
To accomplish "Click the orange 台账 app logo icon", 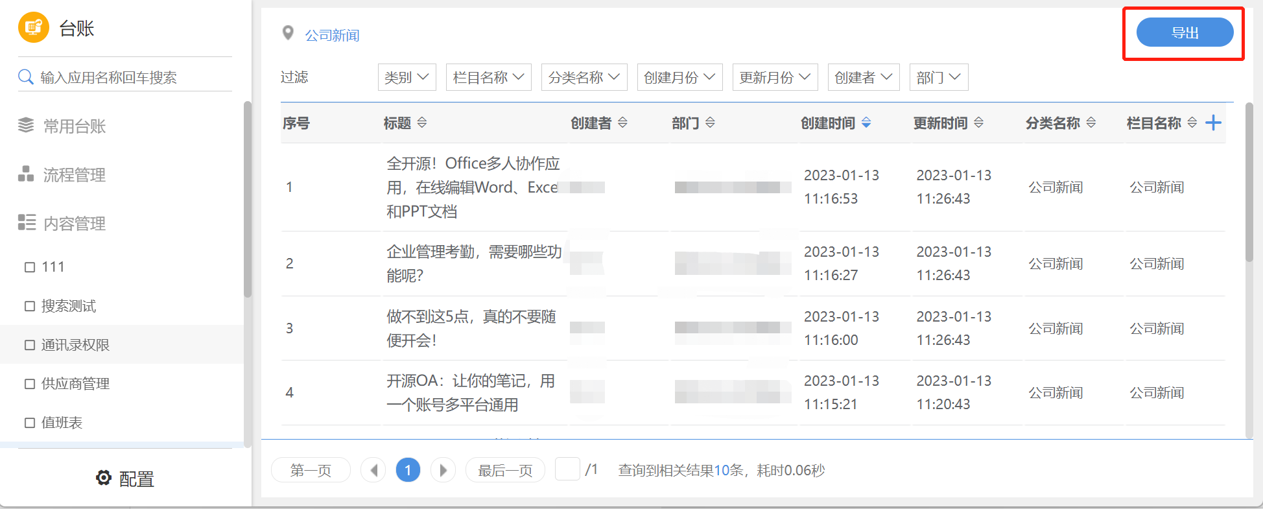I will 33,27.
